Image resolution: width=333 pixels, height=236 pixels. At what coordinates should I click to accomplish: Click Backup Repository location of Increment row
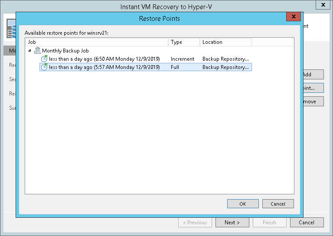click(x=225, y=59)
